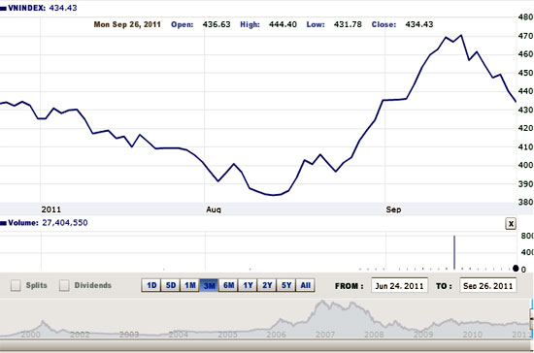Click the 380 price axis label

(x=525, y=202)
